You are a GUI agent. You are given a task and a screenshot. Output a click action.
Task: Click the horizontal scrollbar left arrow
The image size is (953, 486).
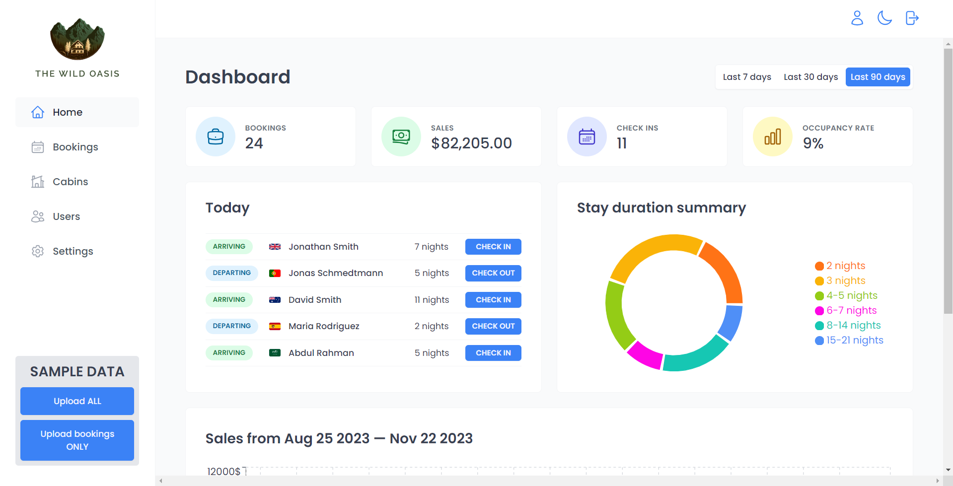160,481
